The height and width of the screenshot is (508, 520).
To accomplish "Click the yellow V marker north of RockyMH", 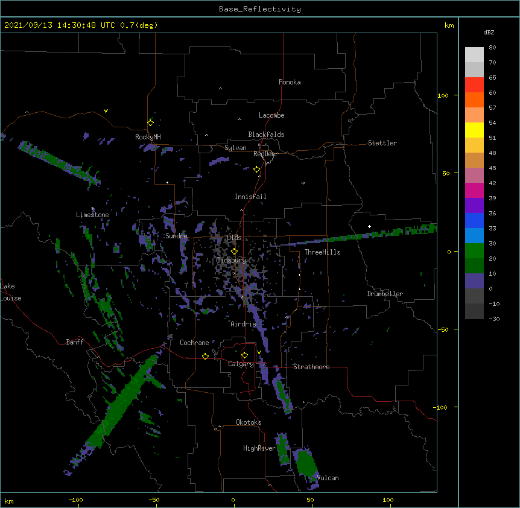I will pos(106,111).
